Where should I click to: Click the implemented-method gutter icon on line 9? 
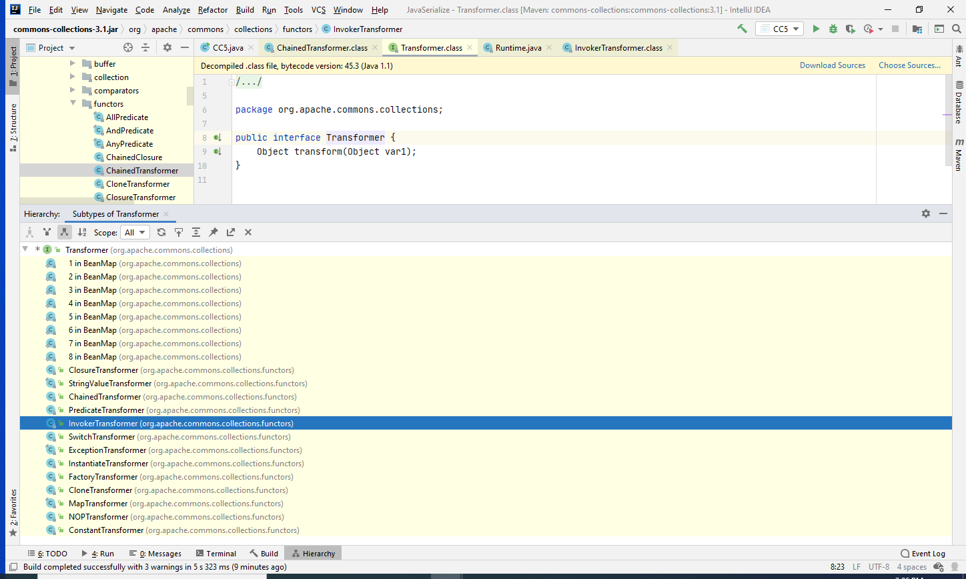click(x=217, y=151)
